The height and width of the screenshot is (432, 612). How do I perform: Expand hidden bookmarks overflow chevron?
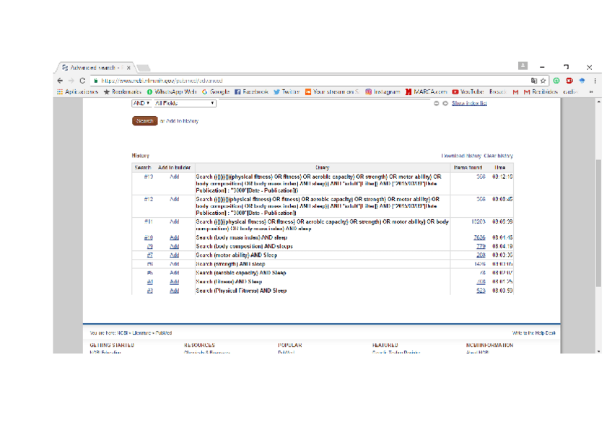point(592,92)
